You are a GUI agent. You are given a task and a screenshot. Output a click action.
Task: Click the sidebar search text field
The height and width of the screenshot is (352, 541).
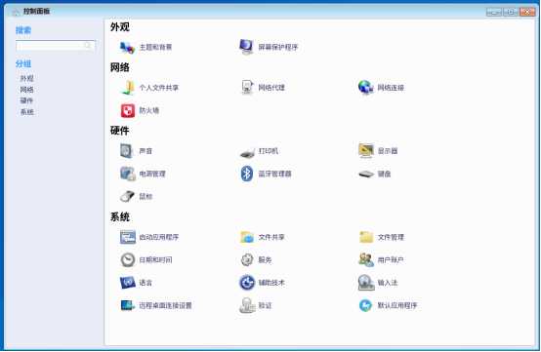point(56,46)
